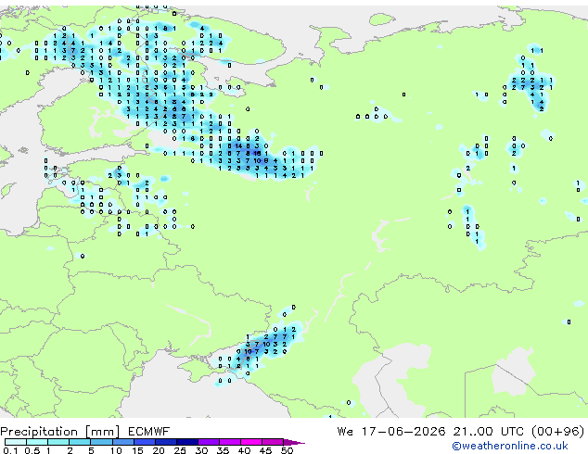Pick the purple legend color between 30 and 35

coord(209,442)
